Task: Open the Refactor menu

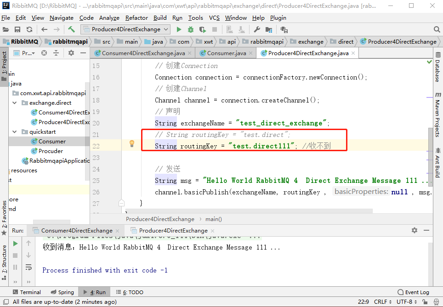Action: coord(136,18)
